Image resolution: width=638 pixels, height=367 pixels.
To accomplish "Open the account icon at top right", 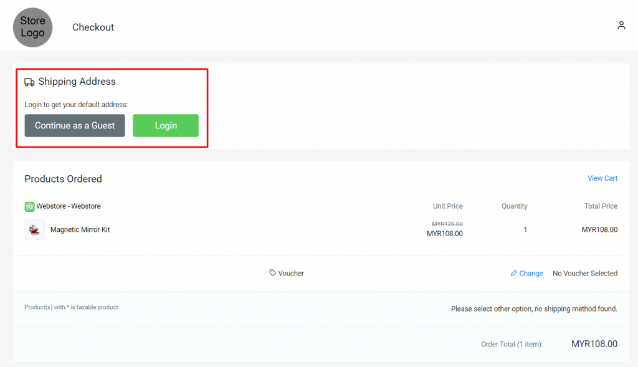I will click(x=621, y=26).
